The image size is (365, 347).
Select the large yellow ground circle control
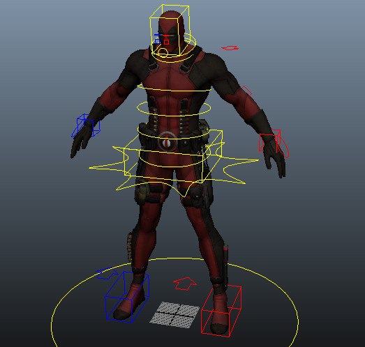point(174,302)
